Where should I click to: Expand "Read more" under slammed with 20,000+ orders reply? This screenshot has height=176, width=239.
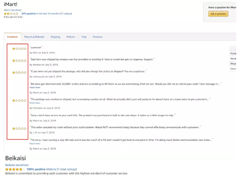pyautogui.click(x=35, y=87)
